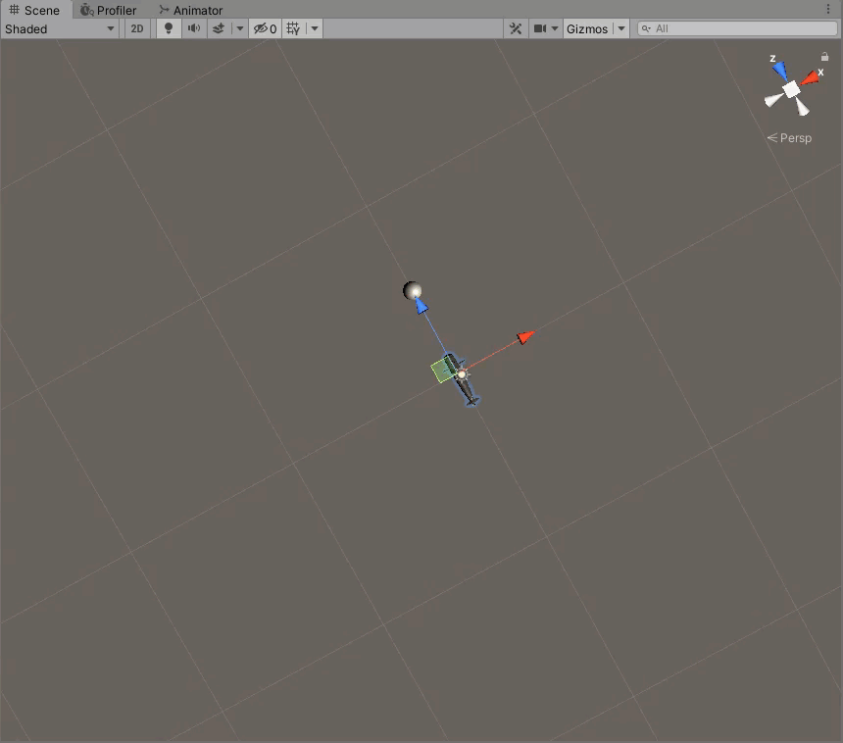Viewport: 843px width, 743px height.
Task: Click the center cube of orientation gizmo
Action: 791,90
